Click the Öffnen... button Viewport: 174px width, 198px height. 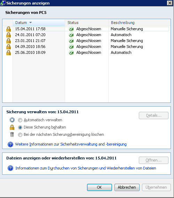153,160
